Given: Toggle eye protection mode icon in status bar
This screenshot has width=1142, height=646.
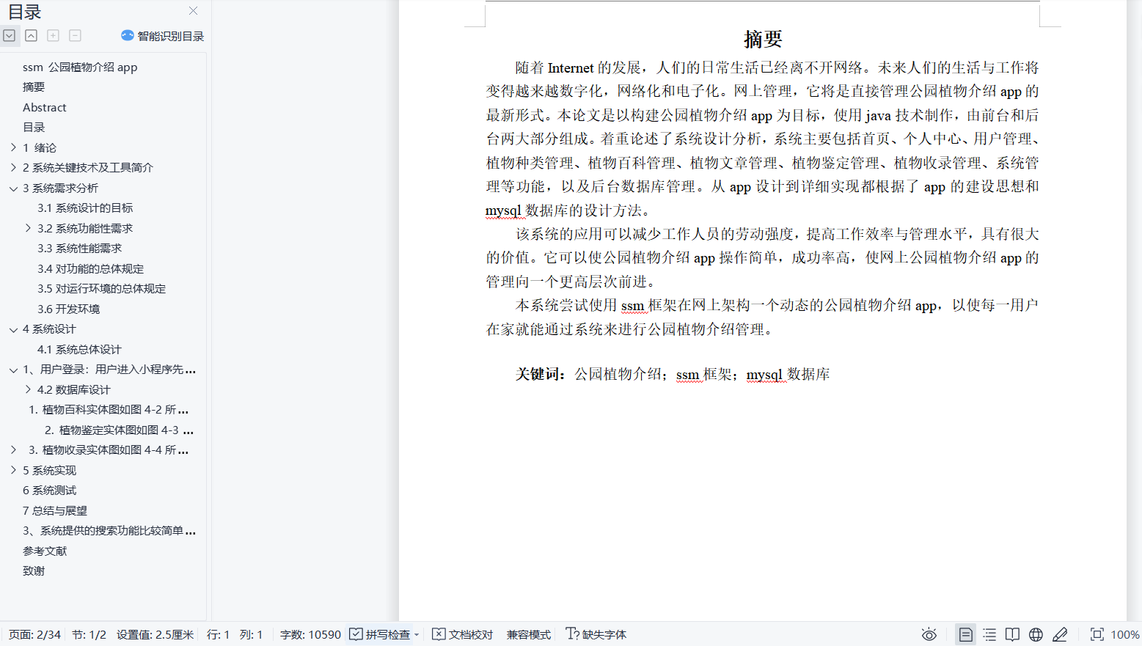Looking at the screenshot, I should point(929,634).
